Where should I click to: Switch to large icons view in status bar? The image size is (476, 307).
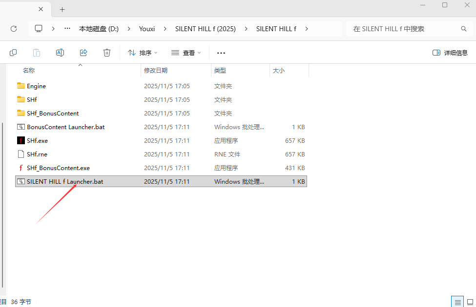click(x=470, y=302)
